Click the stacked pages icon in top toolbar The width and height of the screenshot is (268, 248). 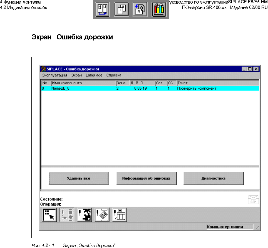click(x=121, y=9)
